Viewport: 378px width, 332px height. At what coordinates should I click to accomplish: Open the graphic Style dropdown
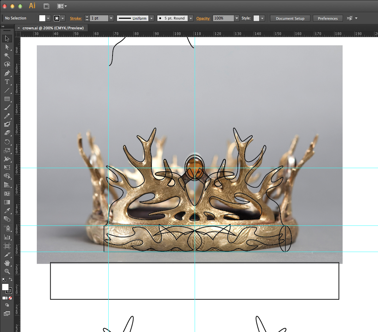coord(262,18)
